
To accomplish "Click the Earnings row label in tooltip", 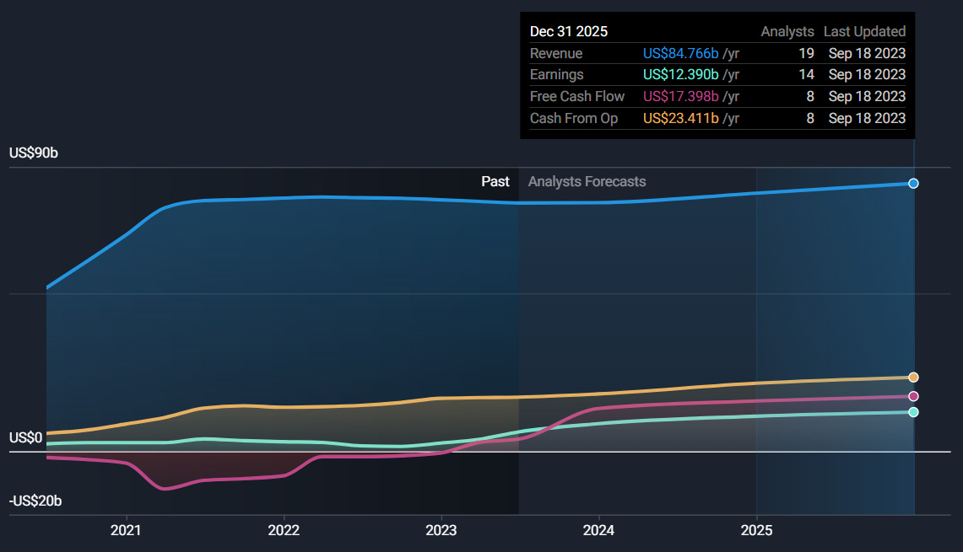I will coord(557,74).
